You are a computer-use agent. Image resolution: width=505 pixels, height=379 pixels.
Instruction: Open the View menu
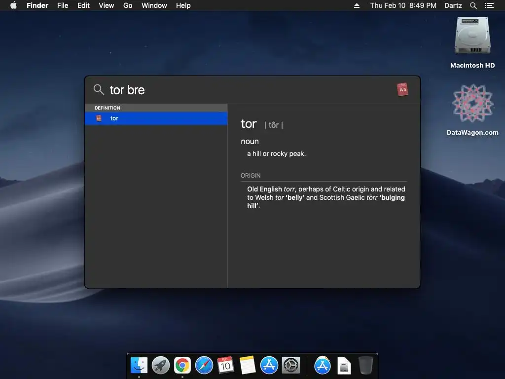[107, 5]
